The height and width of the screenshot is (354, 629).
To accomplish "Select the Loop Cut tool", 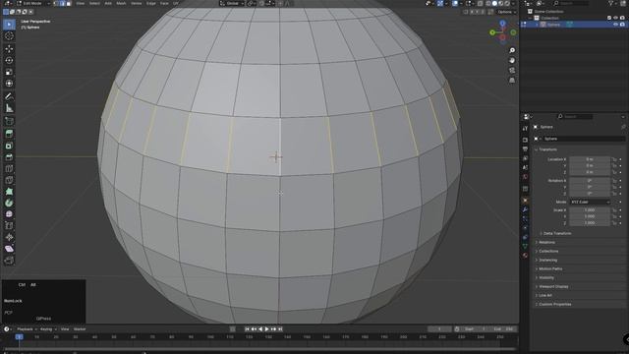I will click(9, 168).
